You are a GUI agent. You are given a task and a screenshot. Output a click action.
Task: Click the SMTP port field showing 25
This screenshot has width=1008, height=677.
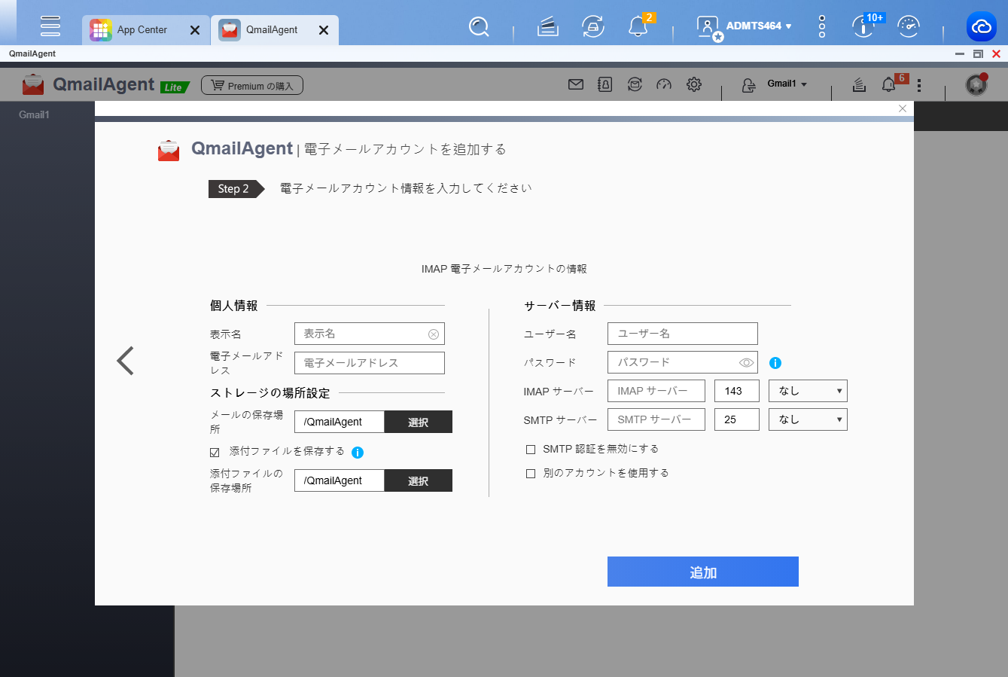click(x=737, y=419)
